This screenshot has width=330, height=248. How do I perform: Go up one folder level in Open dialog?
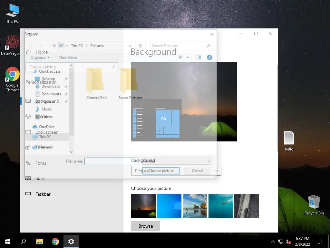54,46
